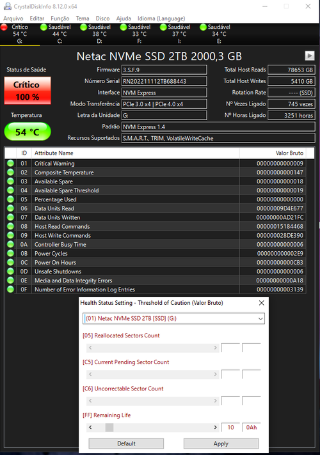Image resolution: width=320 pixels, height=455 pixels.
Task: Click the Remaining Life slider left arrow
Action: coord(90,427)
